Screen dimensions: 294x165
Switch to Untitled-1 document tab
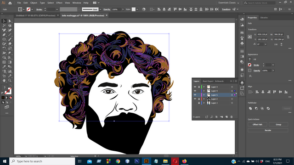(x=36, y=16)
